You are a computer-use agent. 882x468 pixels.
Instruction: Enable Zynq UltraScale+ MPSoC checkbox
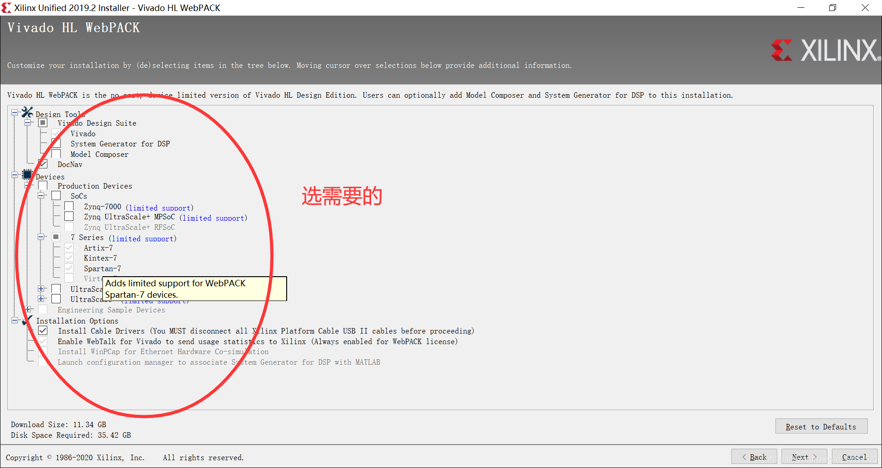coord(69,216)
